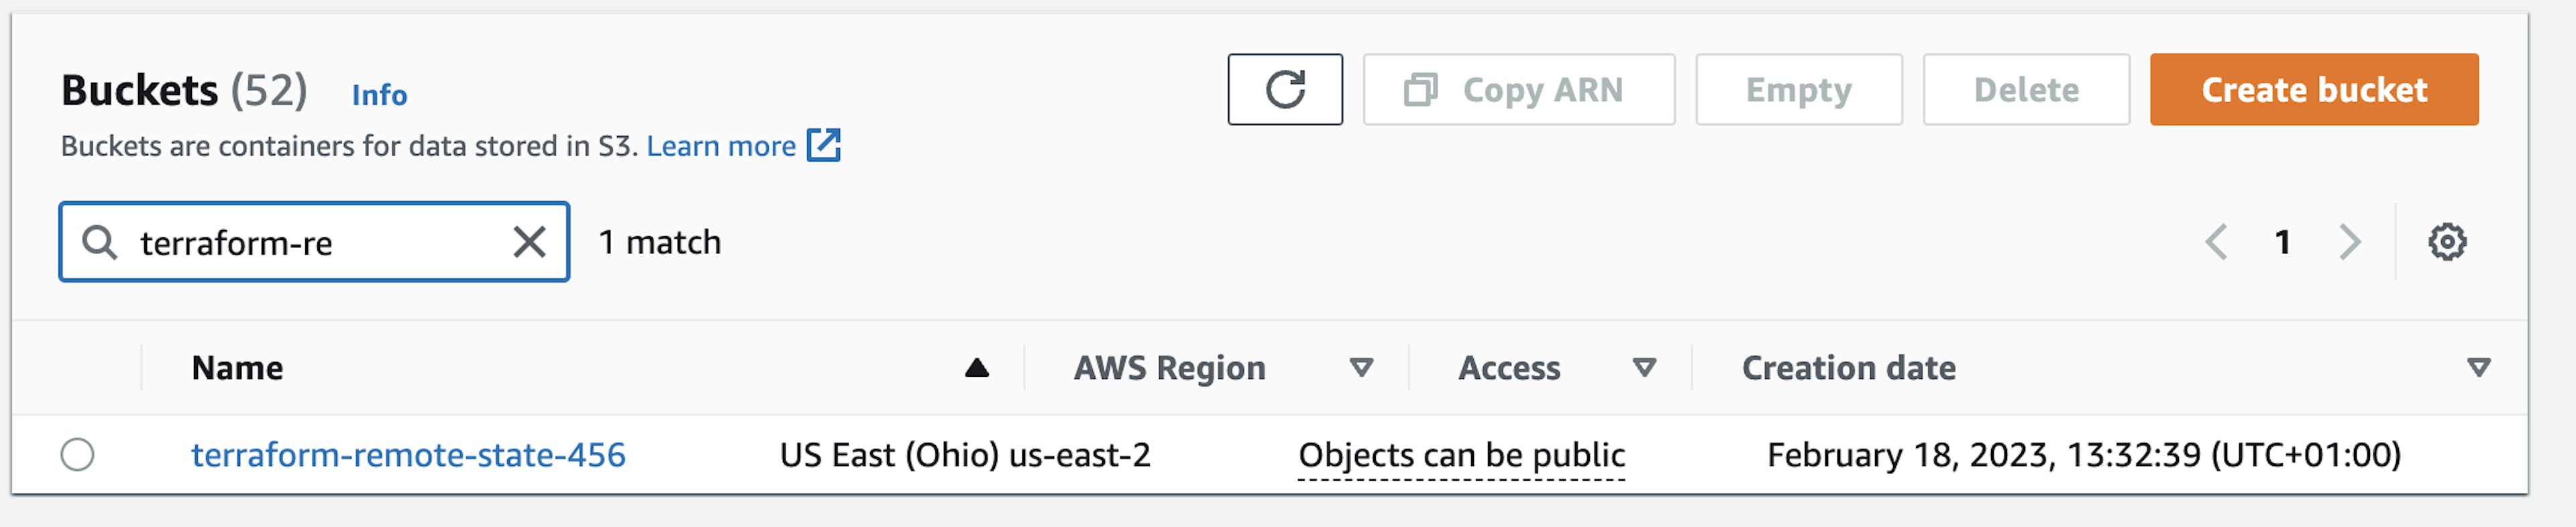Sort by the AWS Region column arrow
This screenshot has height=527, width=2576.
pyautogui.click(x=1360, y=368)
